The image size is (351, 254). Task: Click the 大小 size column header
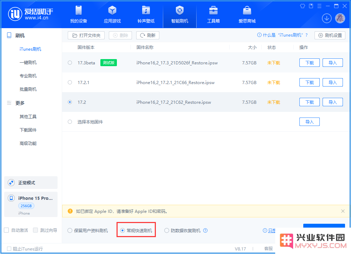coord(252,47)
